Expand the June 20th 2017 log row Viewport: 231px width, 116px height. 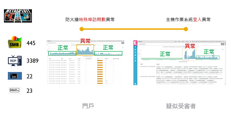pos(139,67)
